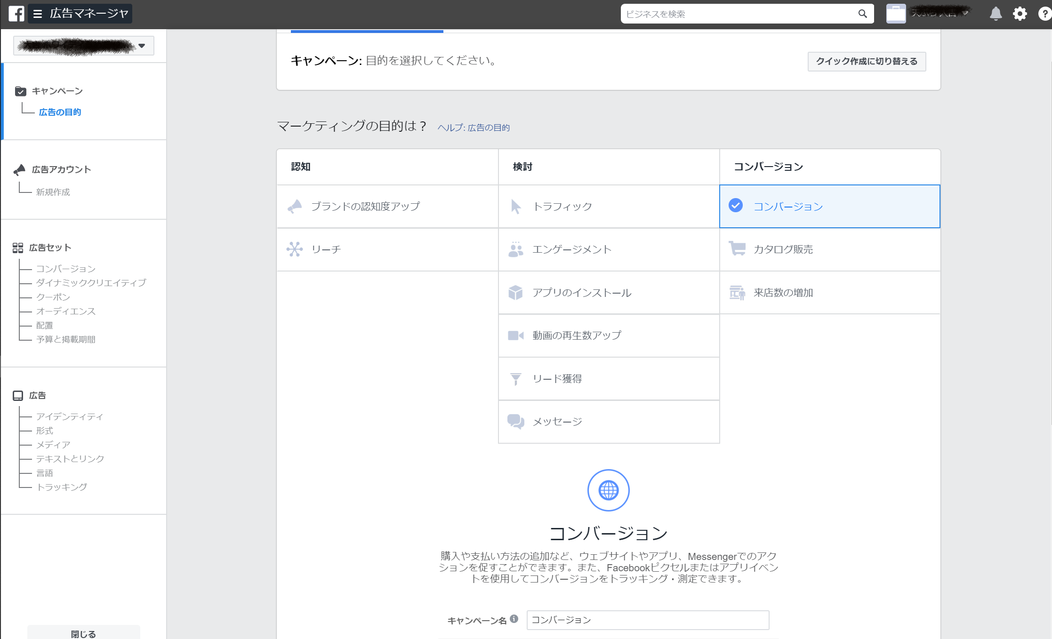Expand the 広告セット section in the sidebar

click(x=50, y=248)
